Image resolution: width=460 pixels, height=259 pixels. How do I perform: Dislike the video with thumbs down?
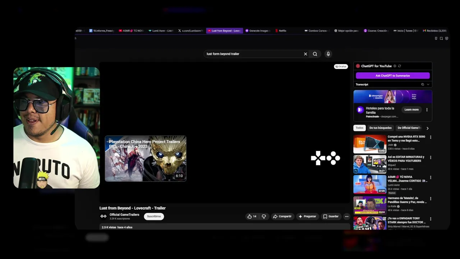pyautogui.click(x=264, y=217)
